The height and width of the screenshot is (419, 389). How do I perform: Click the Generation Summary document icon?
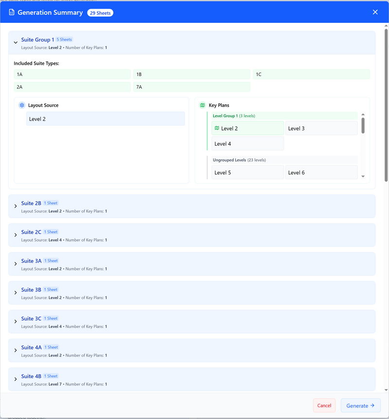[x=12, y=12]
